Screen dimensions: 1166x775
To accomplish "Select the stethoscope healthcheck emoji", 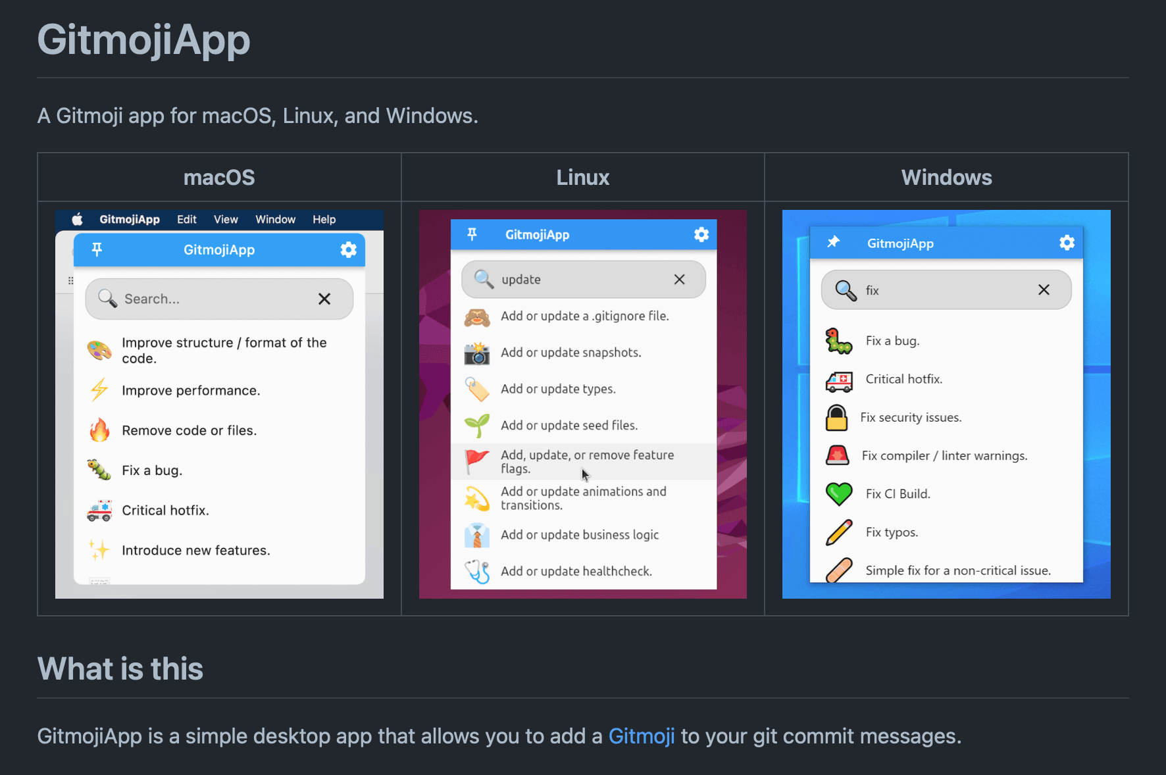I will (x=477, y=571).
